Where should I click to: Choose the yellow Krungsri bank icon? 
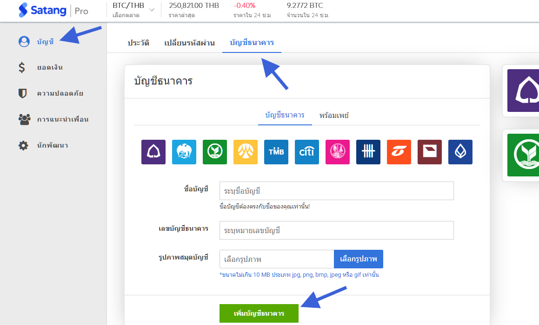coord(246,152)
